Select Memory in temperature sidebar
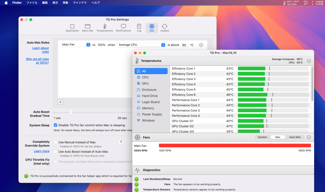Image resolution: width=325 pixels, height=192 pixels. pos(151,108)
